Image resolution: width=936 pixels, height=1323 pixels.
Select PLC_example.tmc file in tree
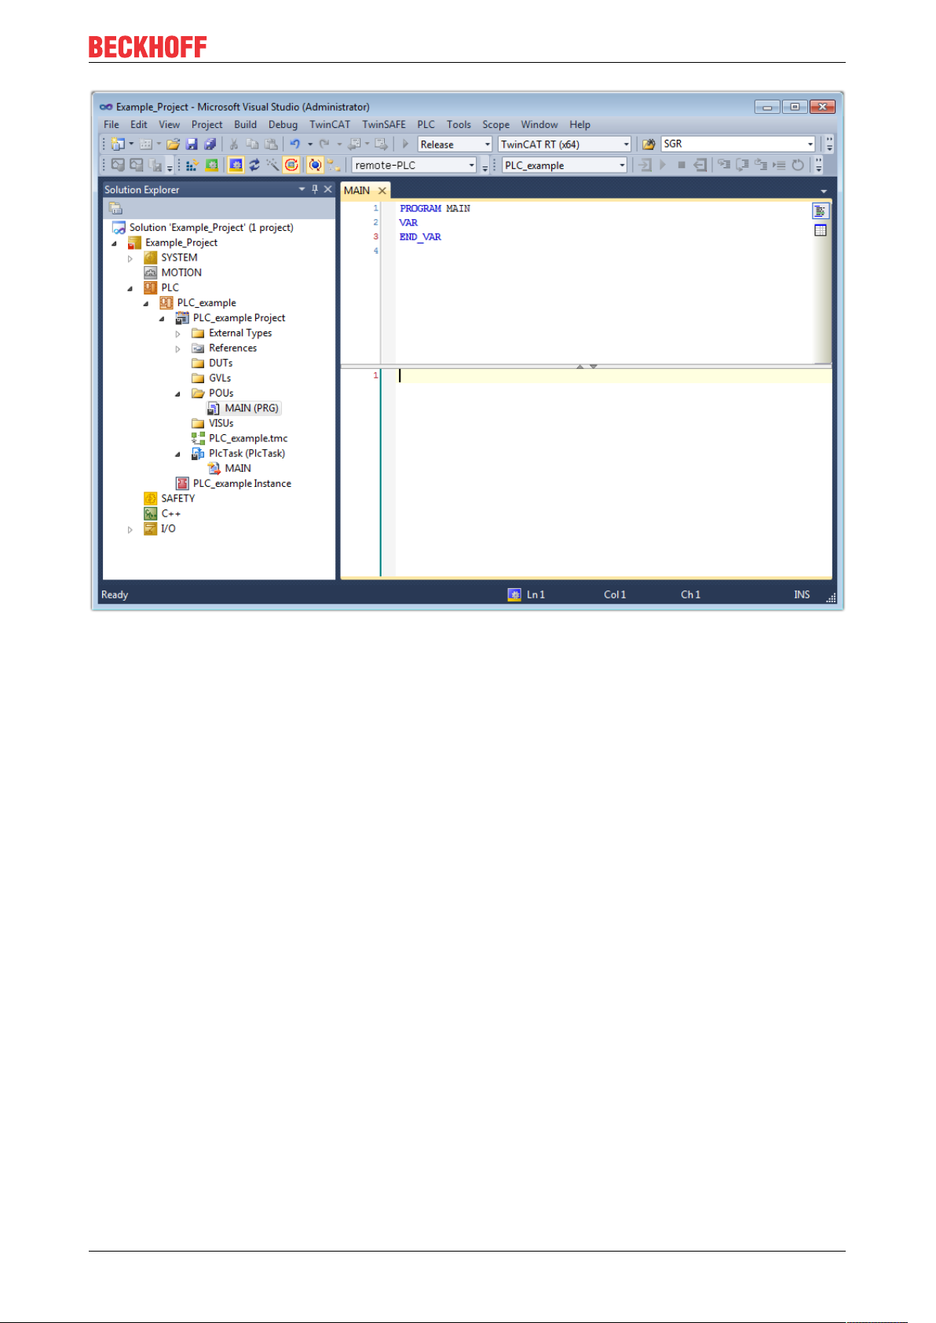(x=248, y=438)
